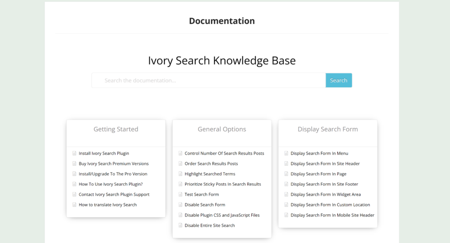Open Display Search Form In Page article
This screenshot has width=450, height=243.
[x=318, y=174]
